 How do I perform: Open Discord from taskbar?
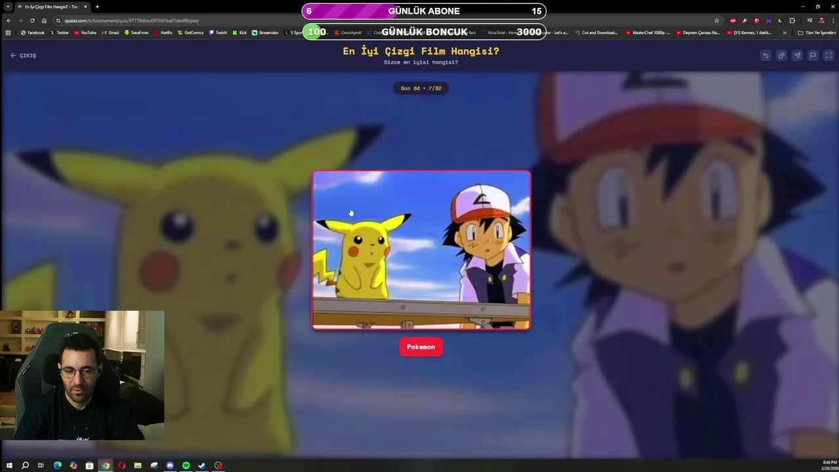170,465
